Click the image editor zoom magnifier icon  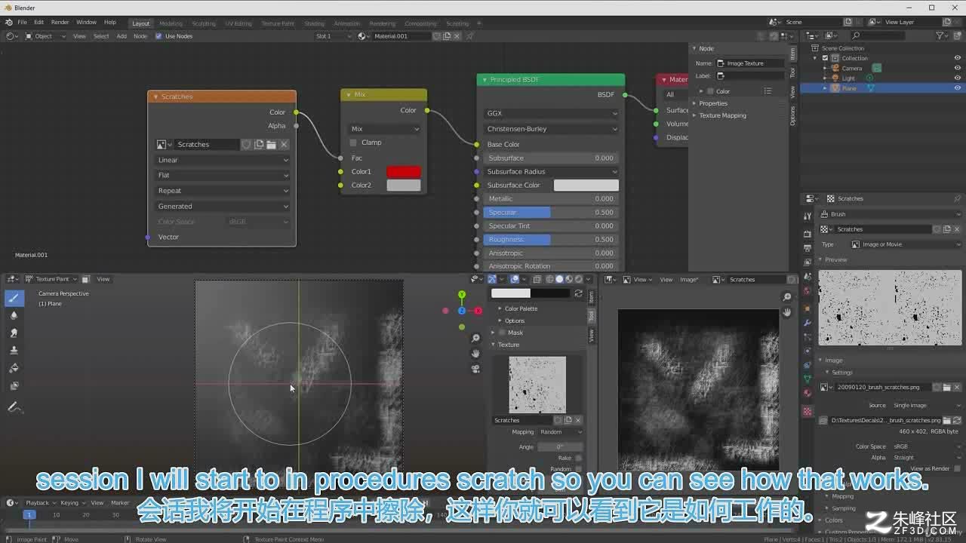787,297
